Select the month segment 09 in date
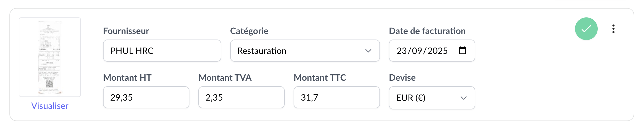 pos(417,51)
